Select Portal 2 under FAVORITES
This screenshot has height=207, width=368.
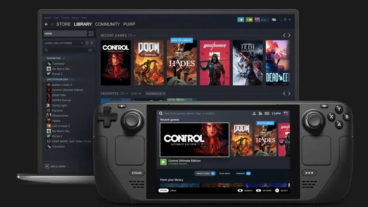(55, 74)
